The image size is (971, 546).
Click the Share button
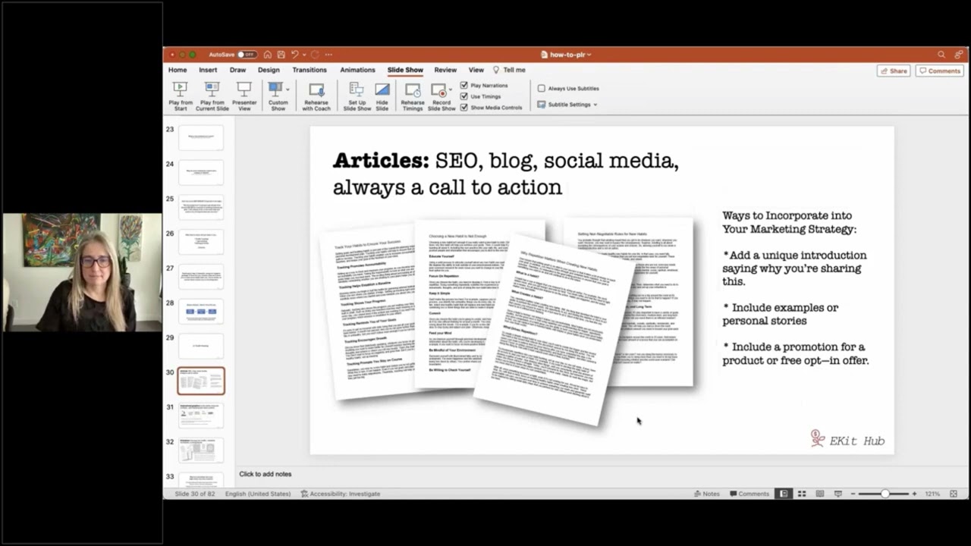[x=894, y=71]
